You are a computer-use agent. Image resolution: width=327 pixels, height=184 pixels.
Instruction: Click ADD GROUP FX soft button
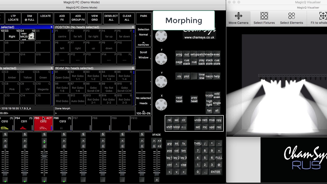click(78, 18)
